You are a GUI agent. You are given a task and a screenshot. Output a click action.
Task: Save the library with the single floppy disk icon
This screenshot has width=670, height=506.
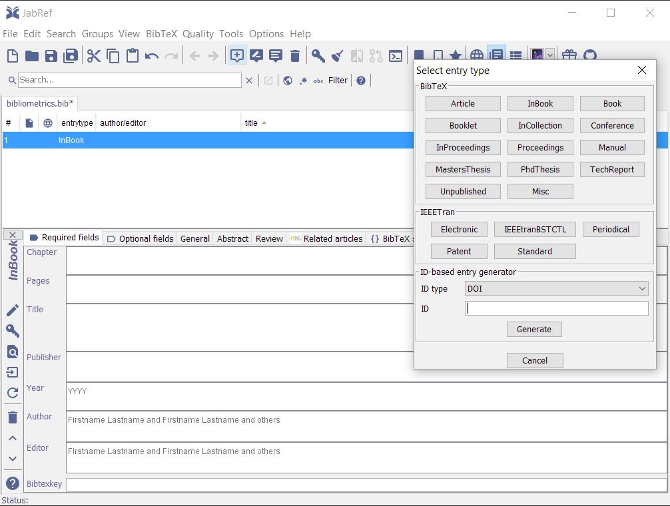pos(51,56)
